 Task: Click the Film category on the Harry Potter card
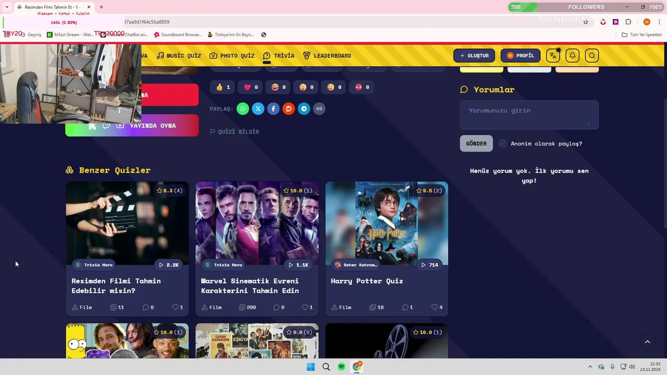[x=341, y=307]
